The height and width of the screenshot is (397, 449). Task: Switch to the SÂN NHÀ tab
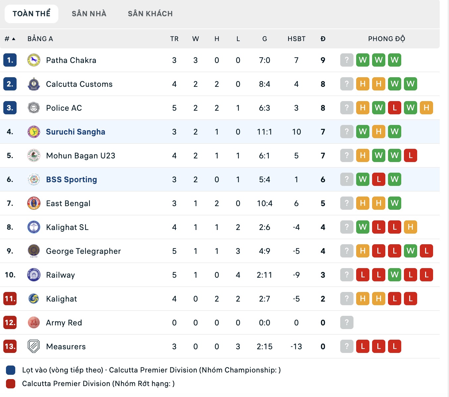[89, 14]
